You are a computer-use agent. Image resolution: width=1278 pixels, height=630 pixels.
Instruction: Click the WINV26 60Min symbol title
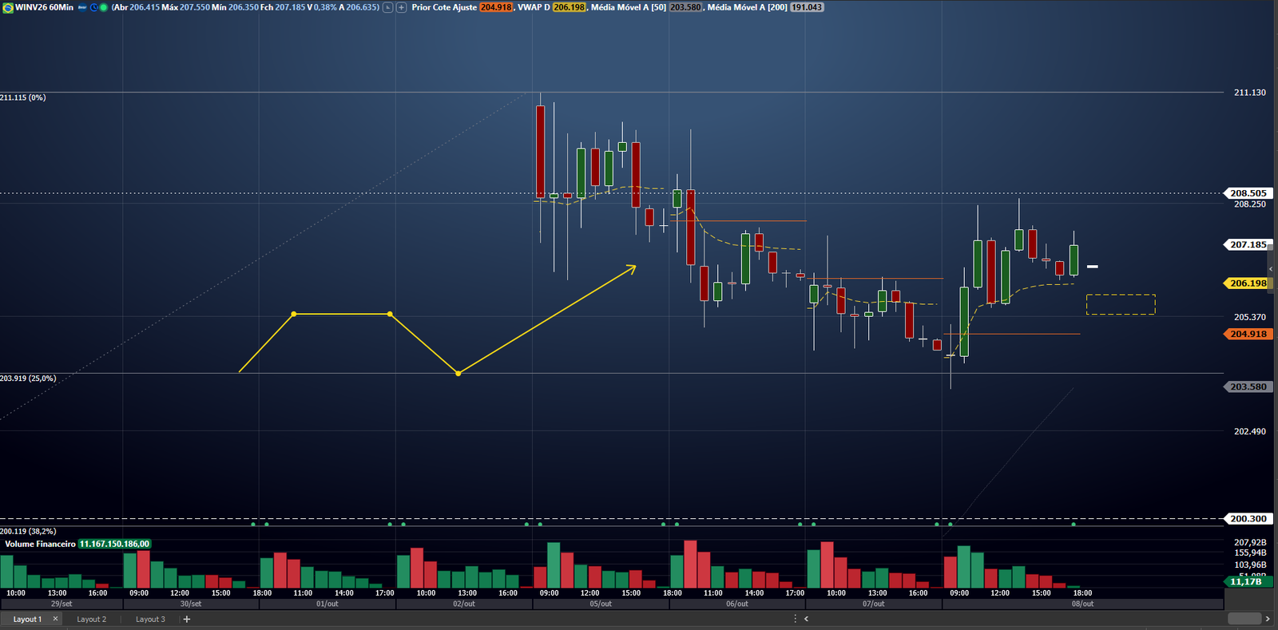coord(44,7)
